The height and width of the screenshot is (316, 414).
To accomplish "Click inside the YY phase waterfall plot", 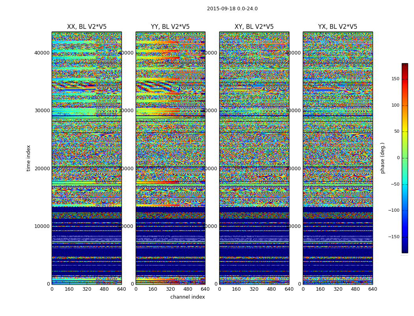I will coord(170,158).
